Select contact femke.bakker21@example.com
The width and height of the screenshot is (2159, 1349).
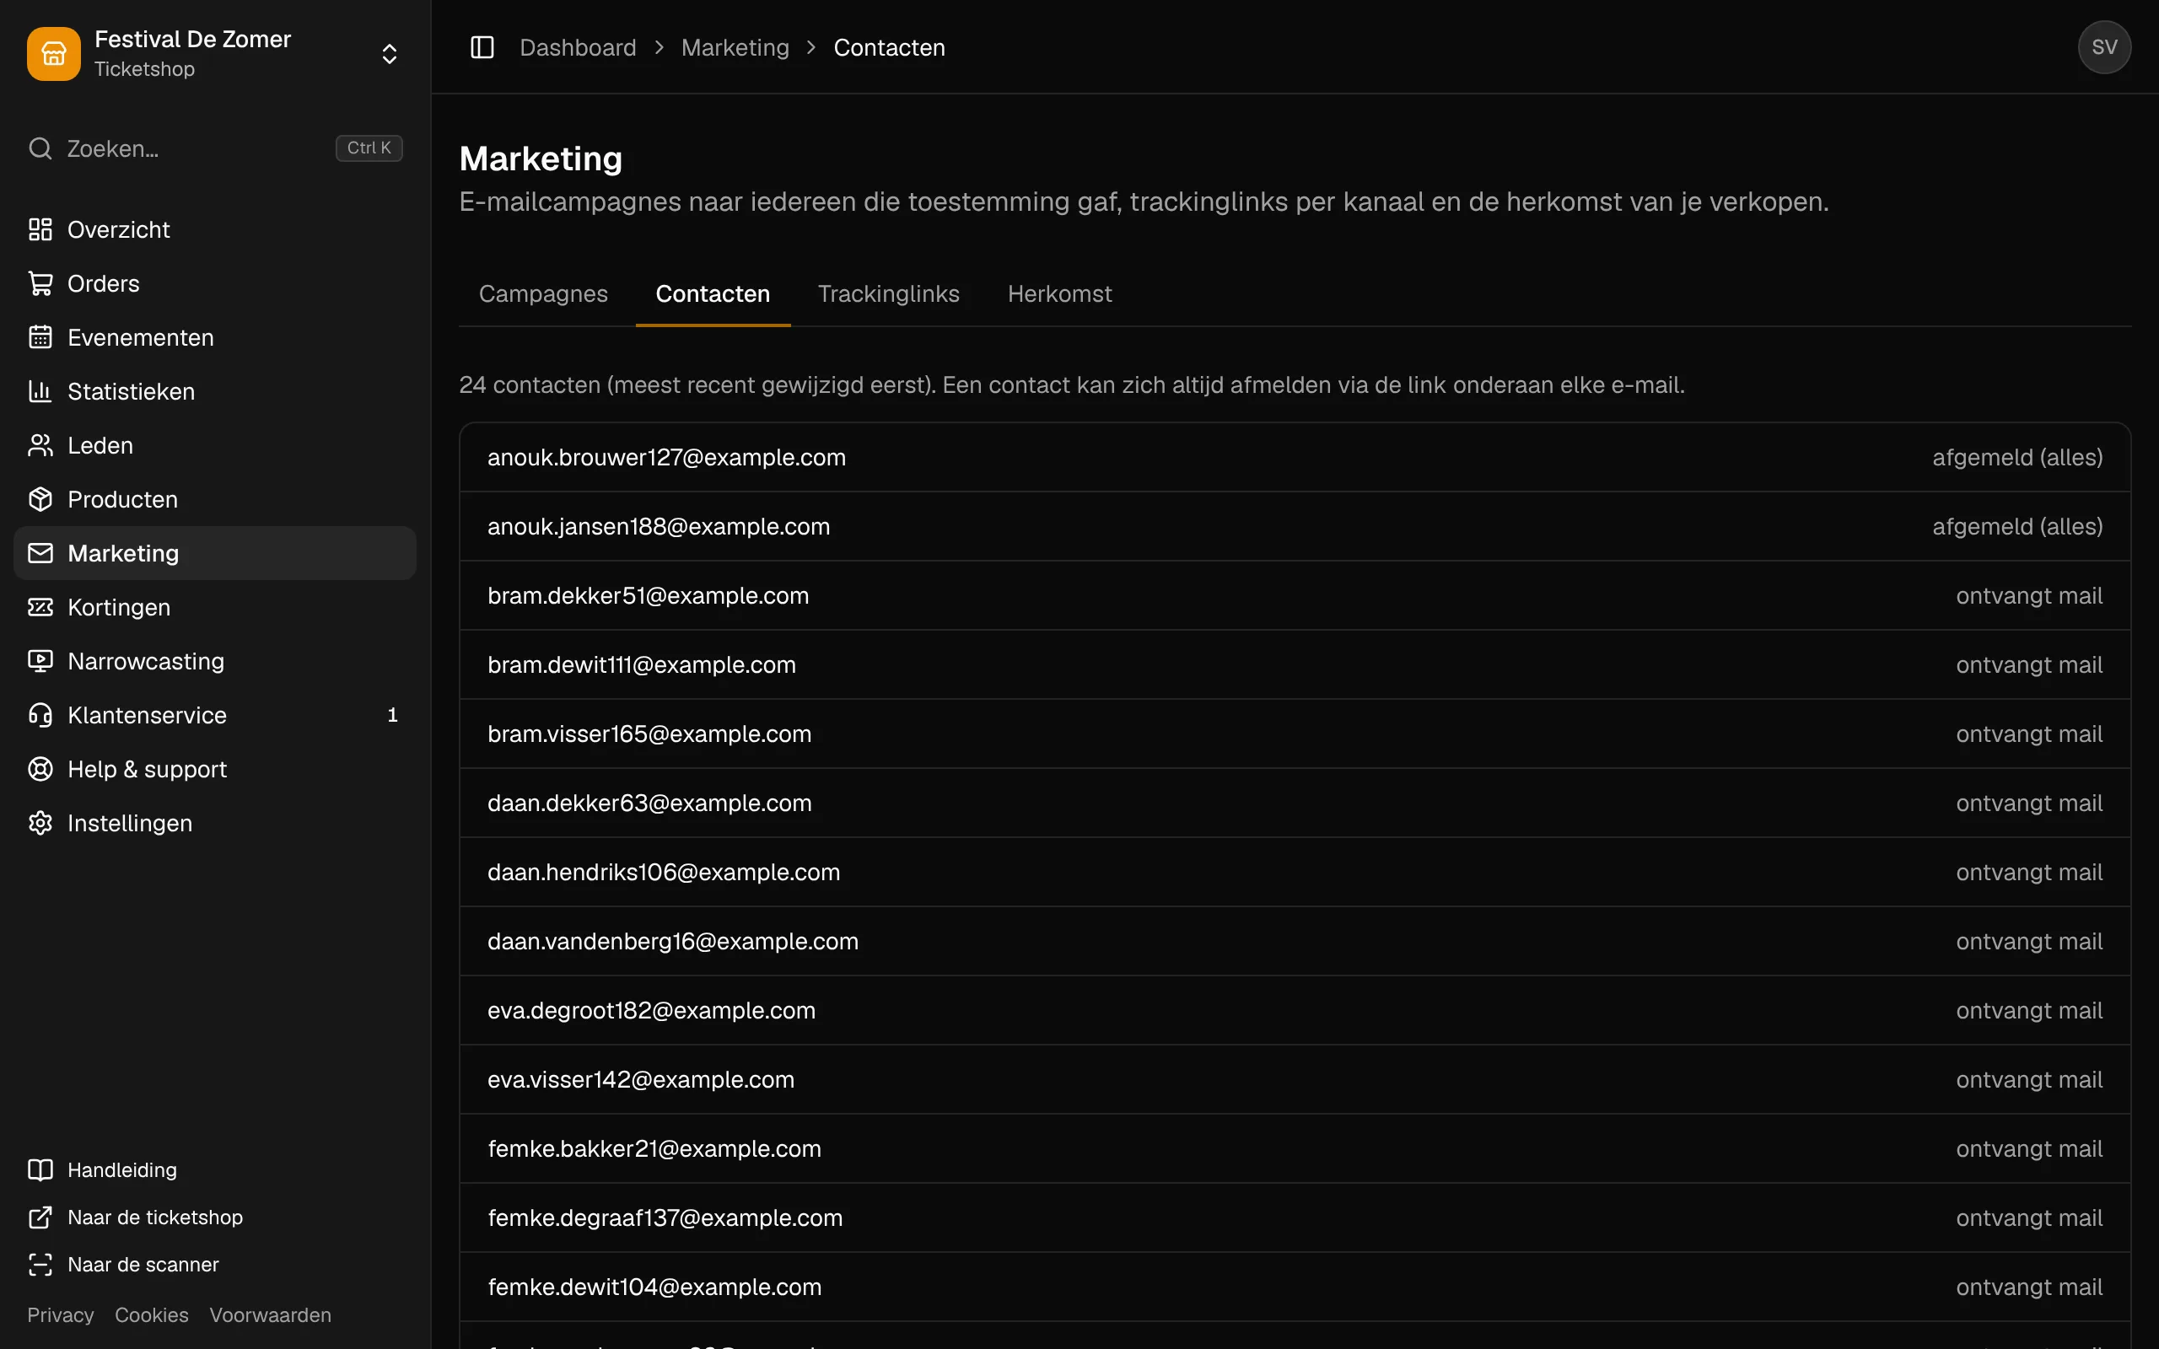(x=1295, y=1148)
